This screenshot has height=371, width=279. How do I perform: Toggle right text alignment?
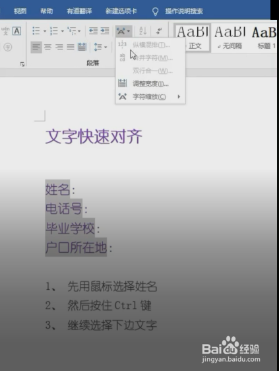pos(59,47)
